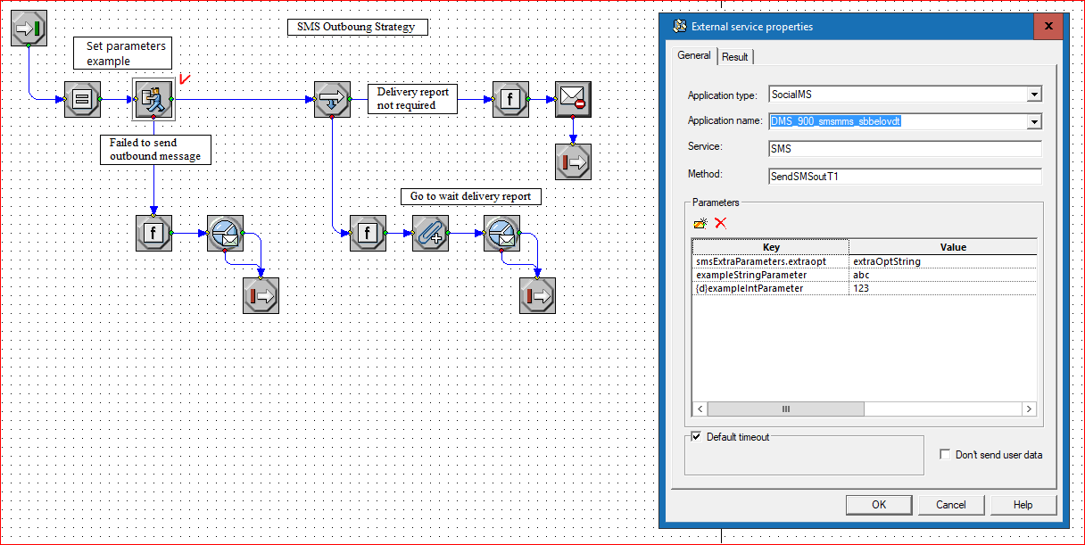Select function block under Failed to send note
Viewport: 1085px width, 545px height.
[153, 233]
